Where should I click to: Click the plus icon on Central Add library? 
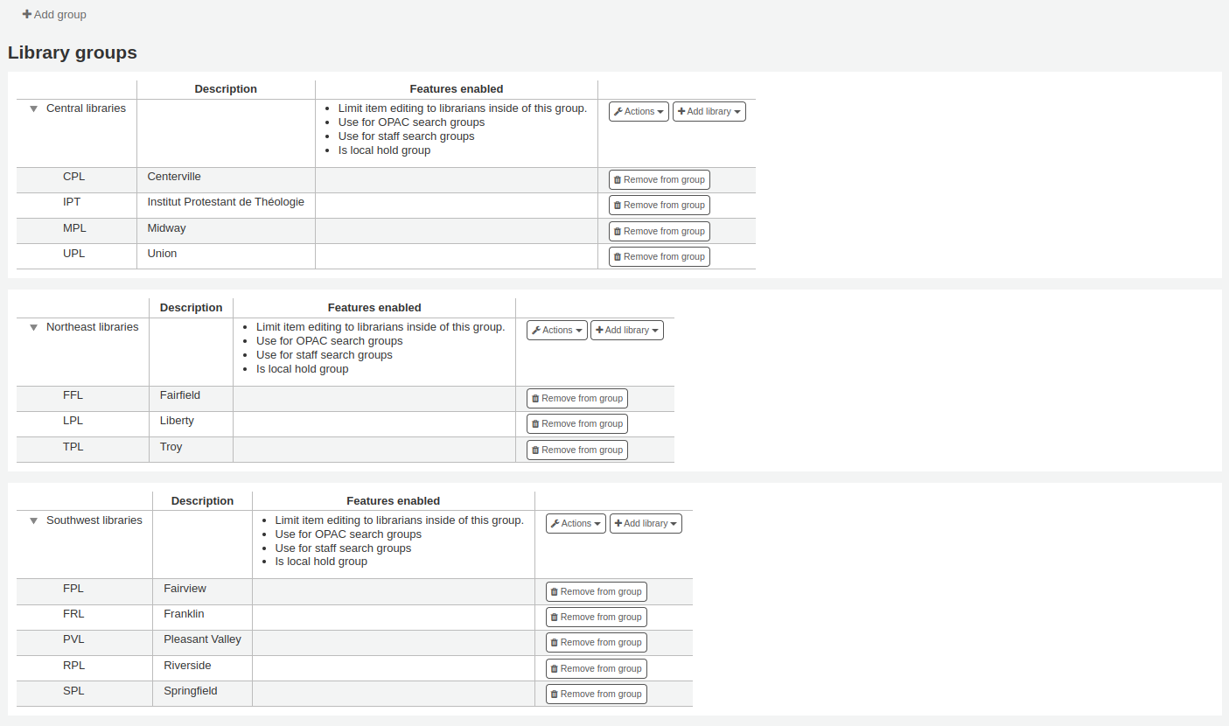click(x=682, y=111)
